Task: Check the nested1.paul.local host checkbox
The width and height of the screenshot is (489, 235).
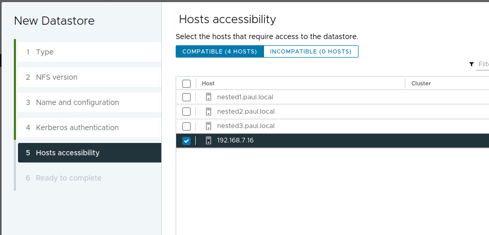Action: [186, 97]
